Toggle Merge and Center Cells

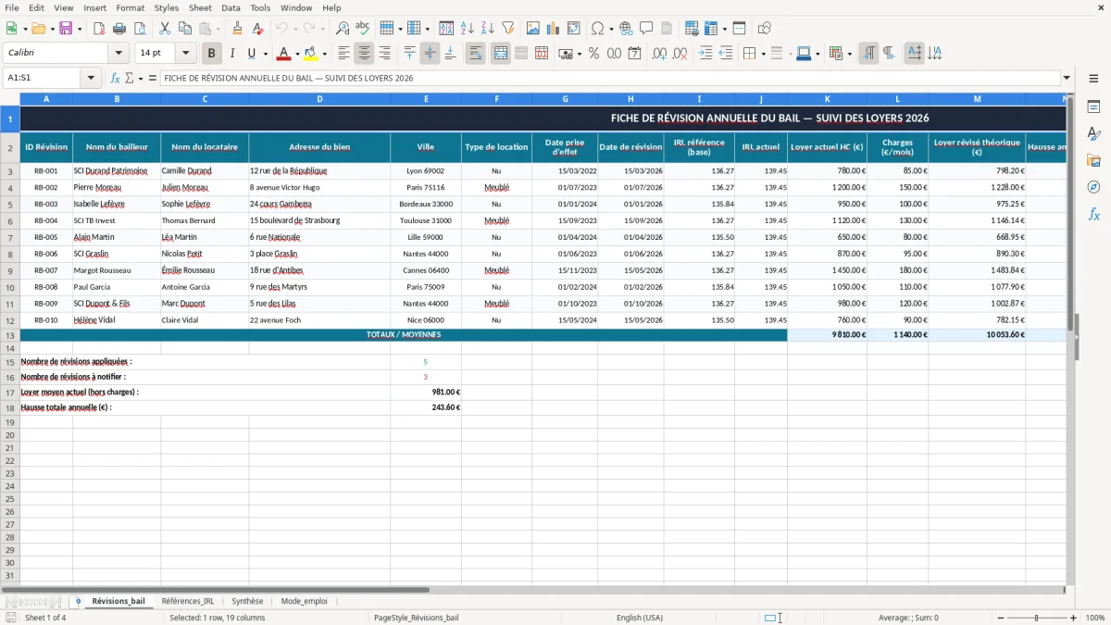pyautogui.click(x=500, y=54)
